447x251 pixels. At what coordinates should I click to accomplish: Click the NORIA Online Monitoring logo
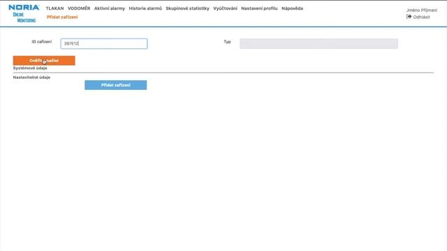pos(24,13)
